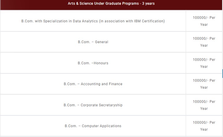Select B.Com. – Corporate Secretaryship entry
This screenshot has height=137, width=223.
(x=93, y=105)
